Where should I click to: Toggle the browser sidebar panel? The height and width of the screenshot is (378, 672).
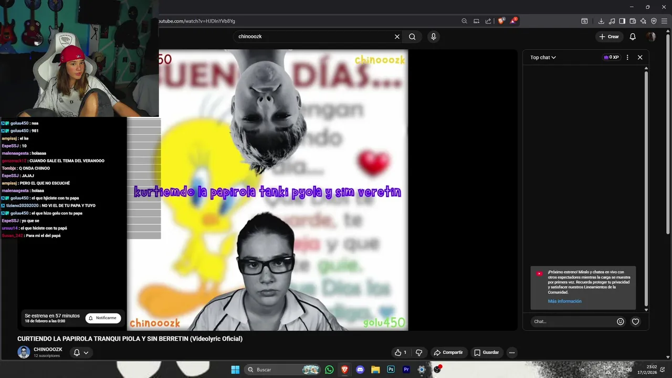[x=622, y=21]
